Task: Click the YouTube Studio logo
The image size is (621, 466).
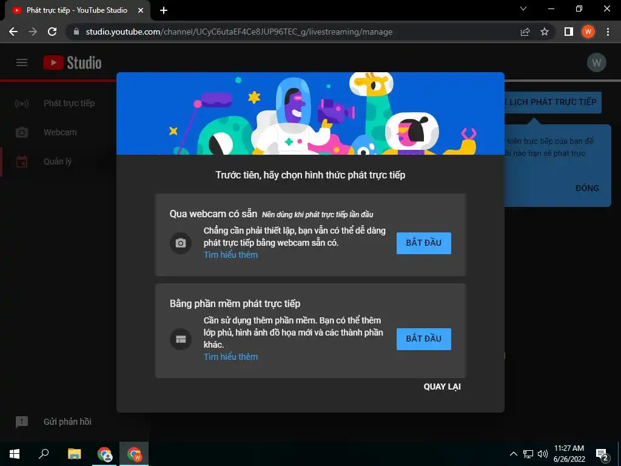Action: tap(73, 62)
